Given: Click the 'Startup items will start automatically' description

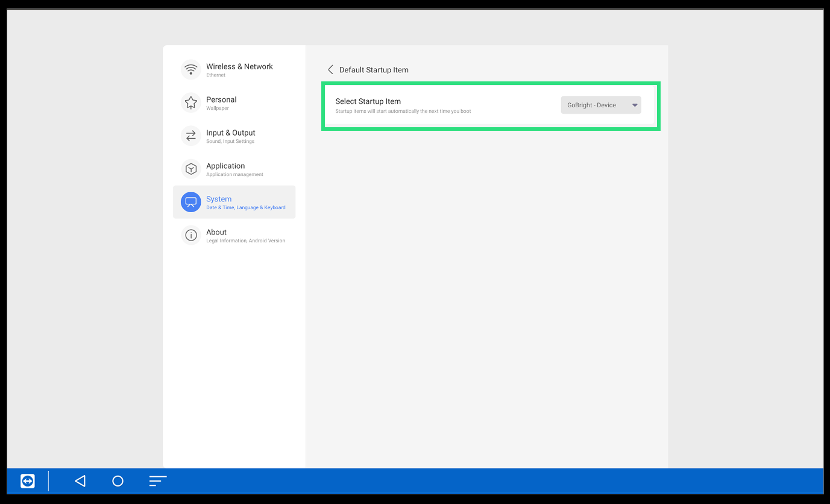Looking at the screenshot, I should pos(403,112).
